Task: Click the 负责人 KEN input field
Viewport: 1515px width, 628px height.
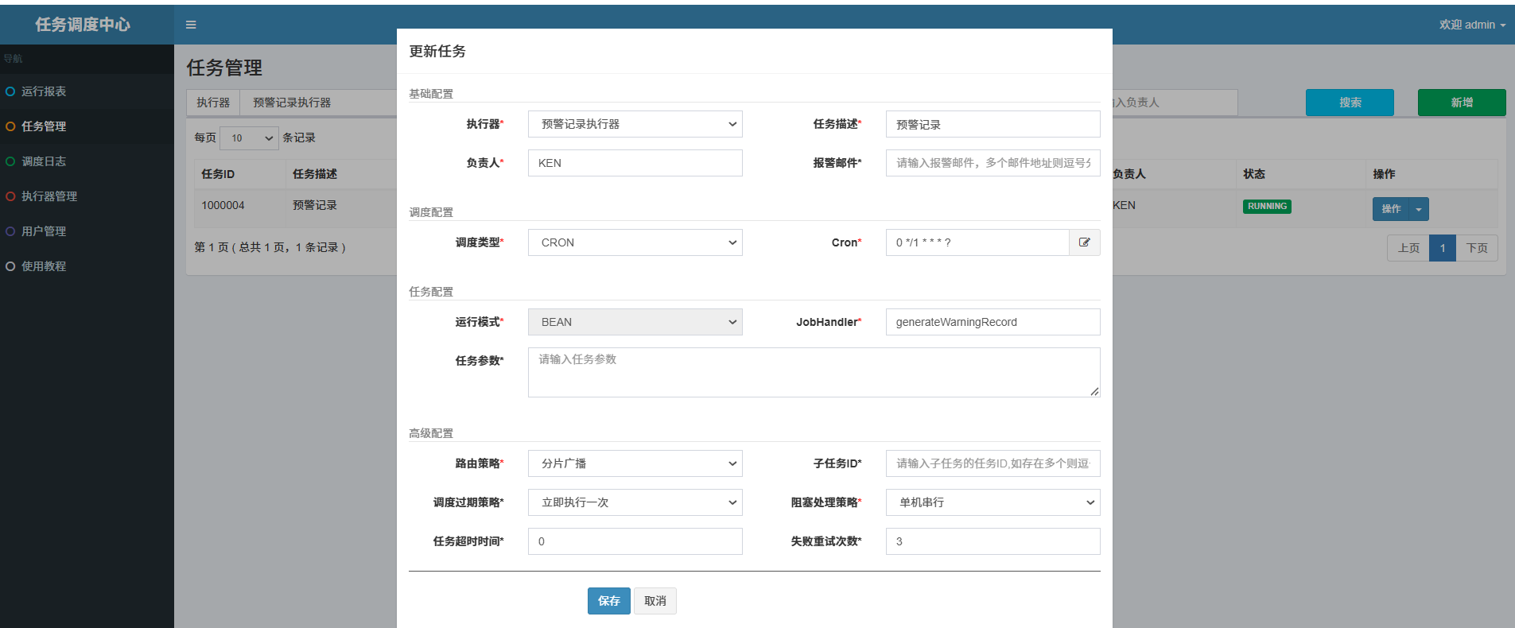Action: click(635, 163)
